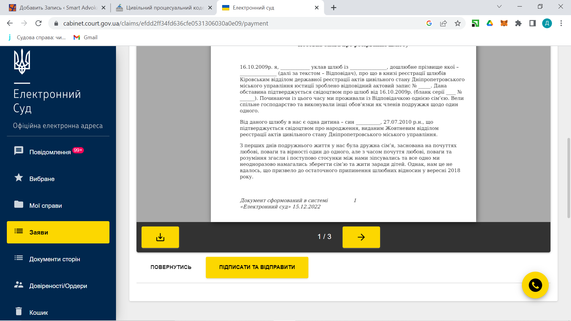Open browser extensions puzzle icon

(518, 23)
